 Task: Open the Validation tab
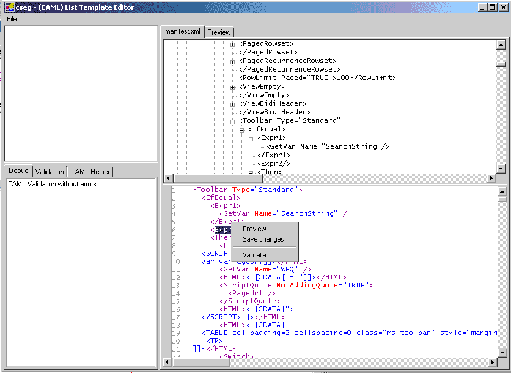point(50,171)
